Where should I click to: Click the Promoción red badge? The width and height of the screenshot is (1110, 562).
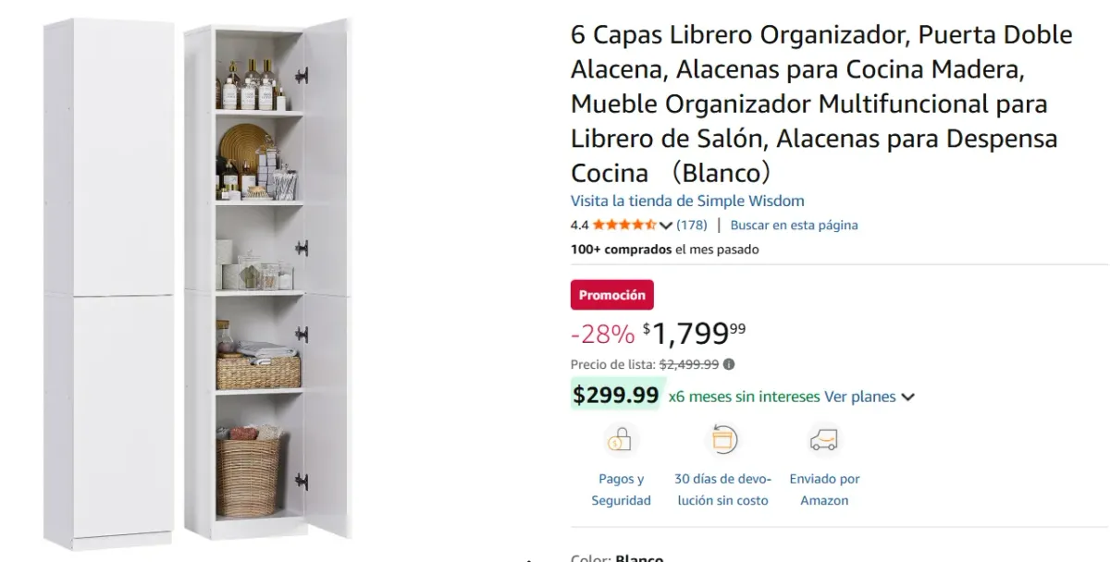pyautogui.click(x=612, y=294)
